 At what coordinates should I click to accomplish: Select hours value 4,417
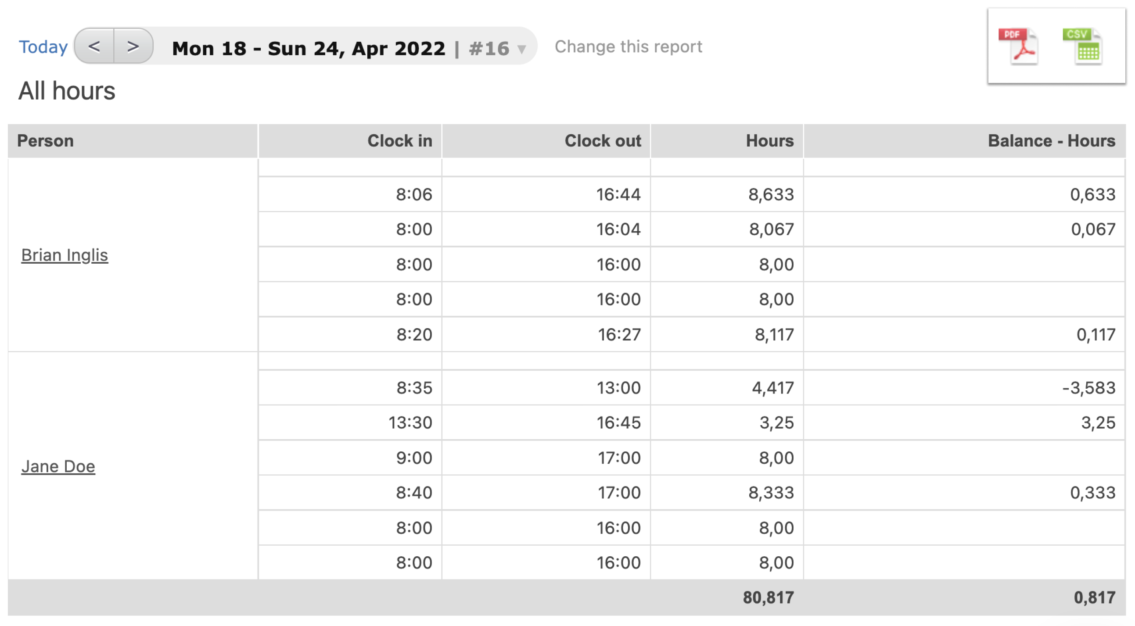tap(773, 388)
